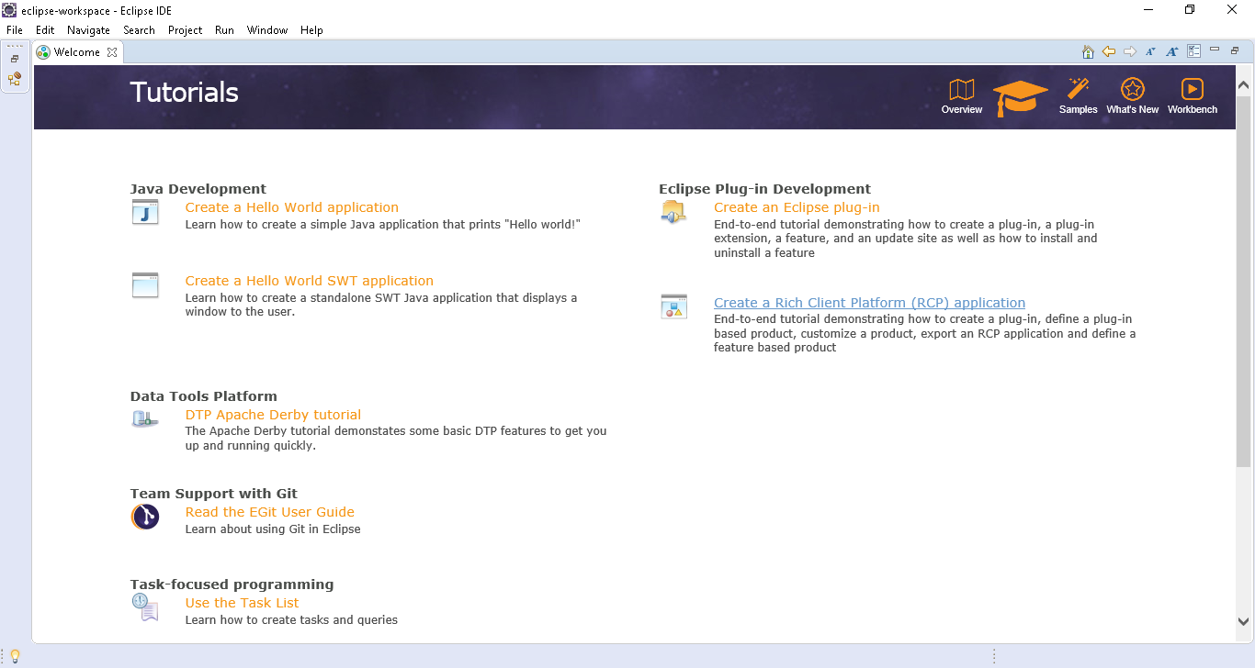Click the scrollbar up arrow in Welcome page
The width and height of the screenshot is (1255, 668).
pos(1244,85)
